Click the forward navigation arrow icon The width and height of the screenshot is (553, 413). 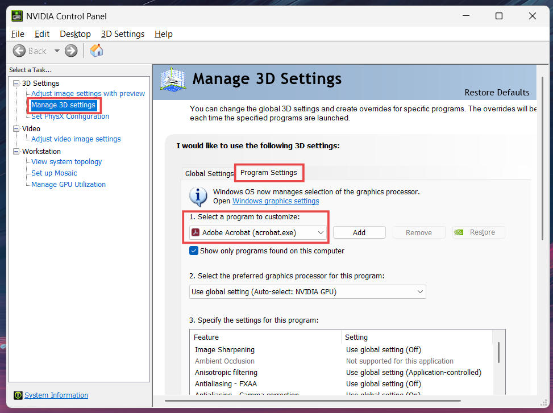click(x=70, y=51)
